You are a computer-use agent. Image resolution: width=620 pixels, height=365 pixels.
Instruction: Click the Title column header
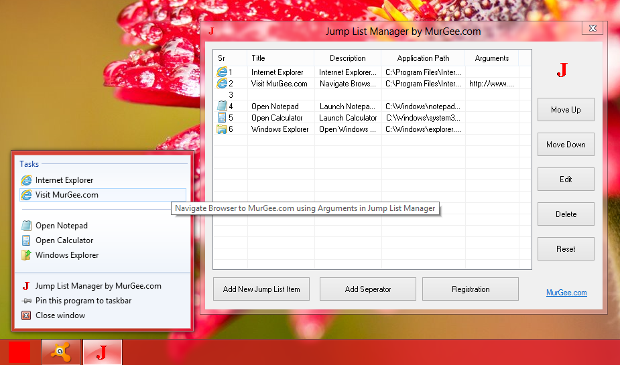281,58
